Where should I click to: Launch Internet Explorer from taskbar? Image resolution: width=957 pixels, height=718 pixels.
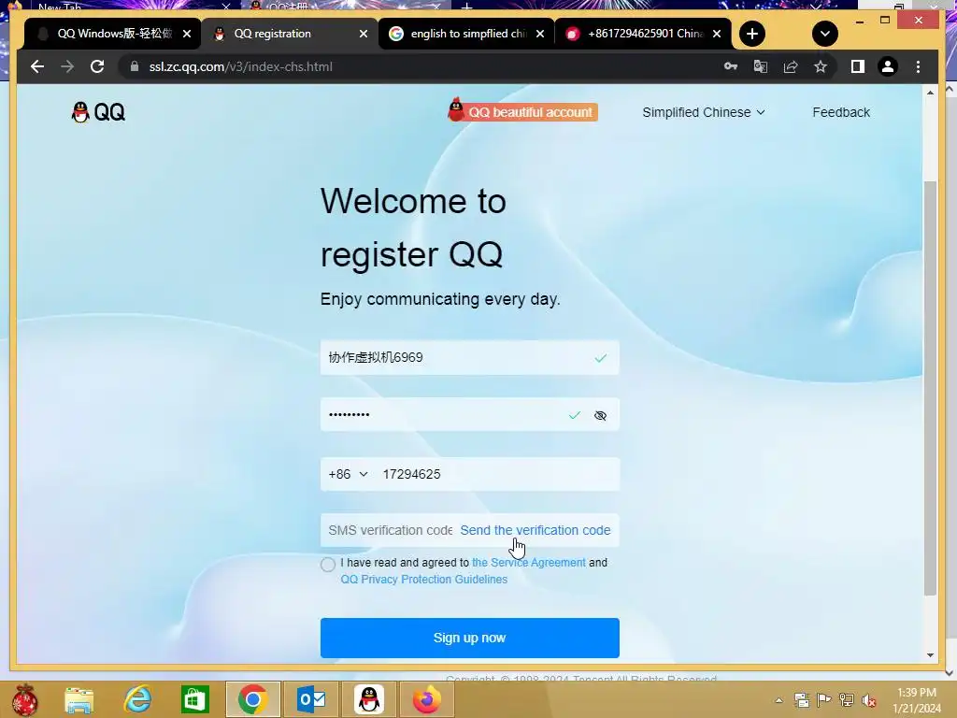[137, 699]
